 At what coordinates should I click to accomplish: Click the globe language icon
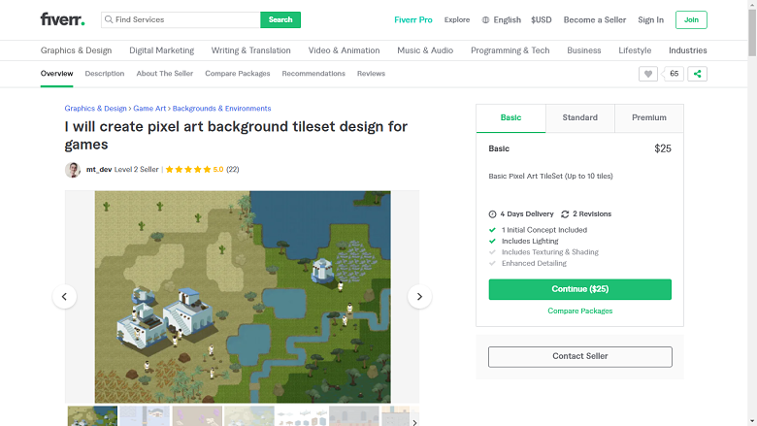(485, 19)
